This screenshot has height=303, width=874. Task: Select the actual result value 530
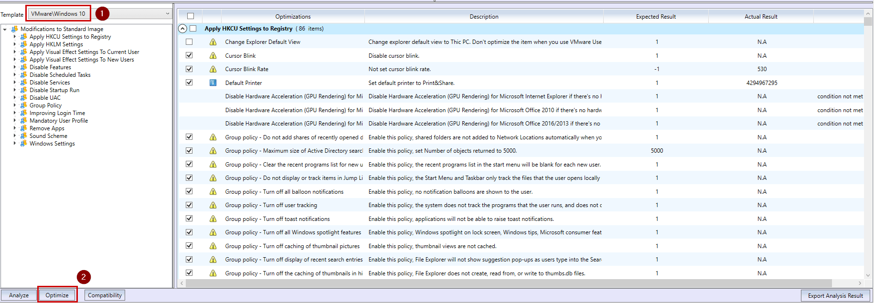pos(762,69)
